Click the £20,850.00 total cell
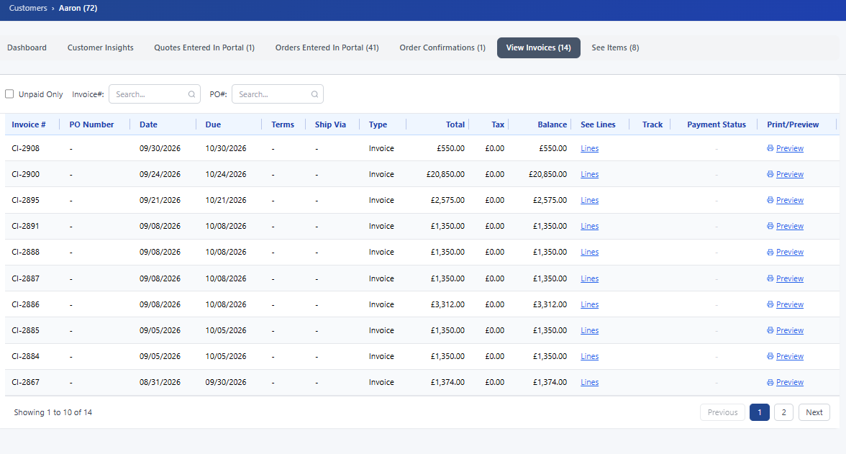The height and width of the screenshot is (454, 846). click(445, 174)
